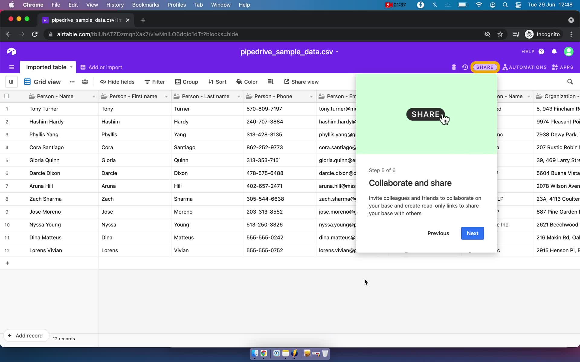Select first name cell Nyssa
The image size is (580, 362).
(x=135, y=225)
